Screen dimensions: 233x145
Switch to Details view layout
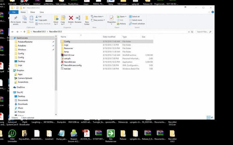pos(209,118)
